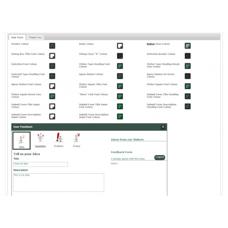228x228 pixels.
Task: Open the more... link
Action: tap(115, 163)
